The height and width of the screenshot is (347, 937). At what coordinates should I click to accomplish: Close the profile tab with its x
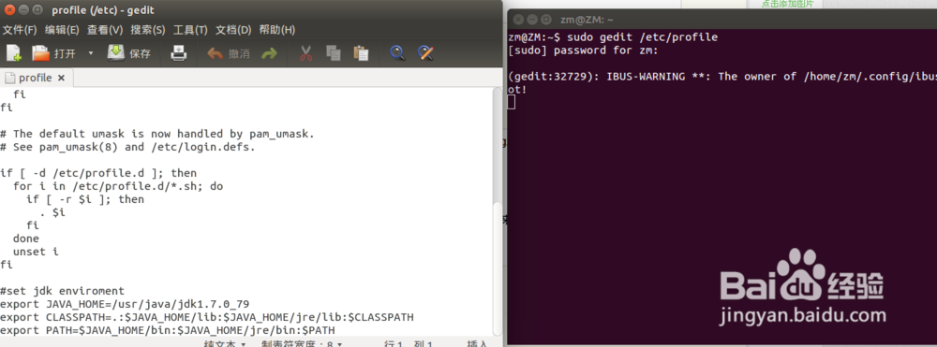tap(61, 79)
